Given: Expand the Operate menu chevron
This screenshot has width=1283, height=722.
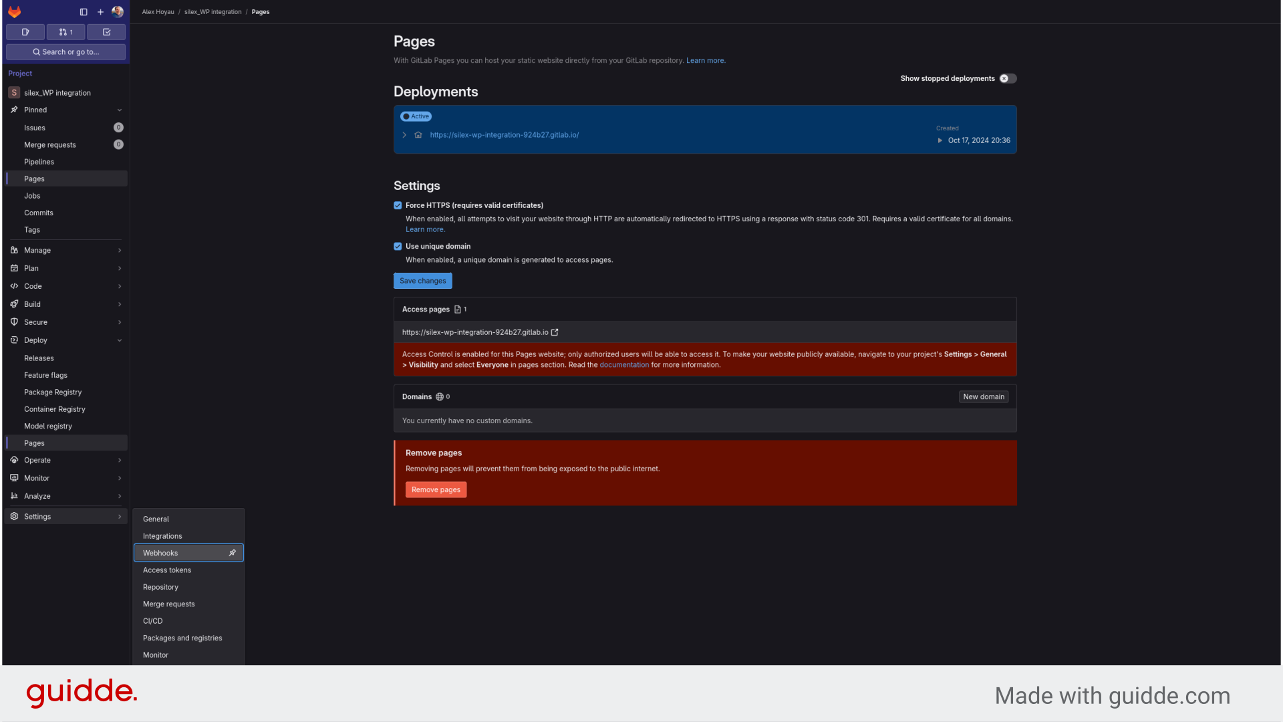Looking at the screenshot, I should [120, 461].
